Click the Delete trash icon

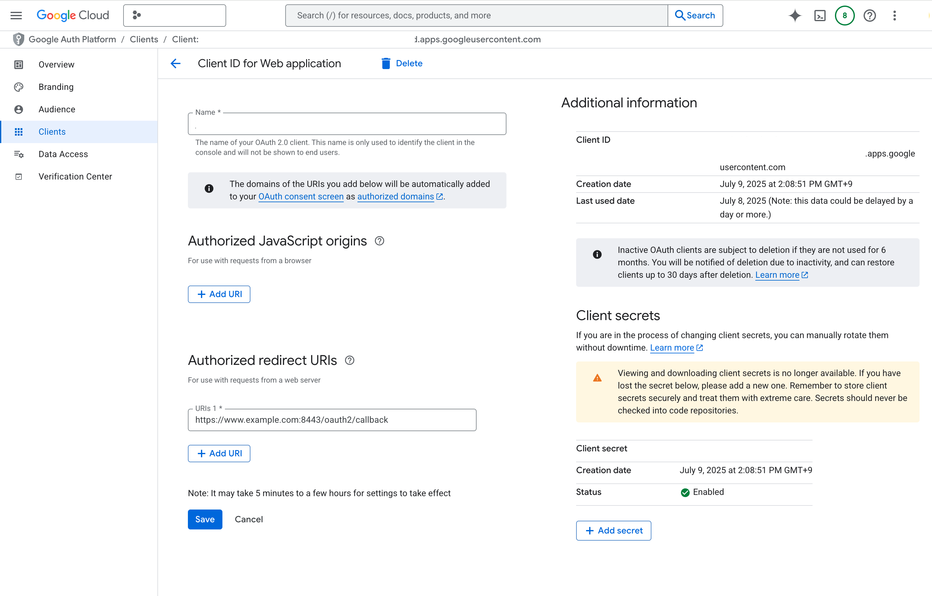[385, 63]
